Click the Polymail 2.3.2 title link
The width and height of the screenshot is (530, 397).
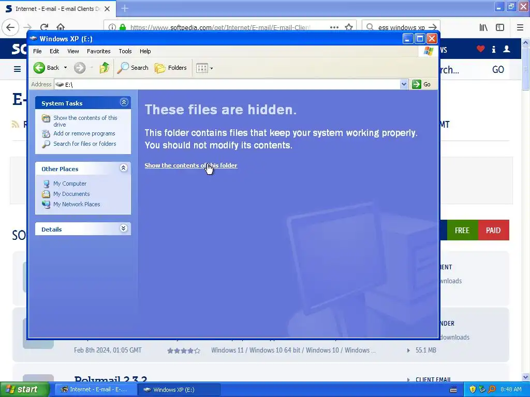click(x=111, y=379)
